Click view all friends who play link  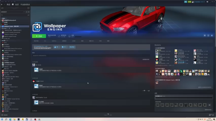(205, 87)
